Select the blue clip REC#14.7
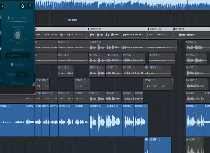The image size is (210, 153). pyautogui.click(x=82, y=120)
